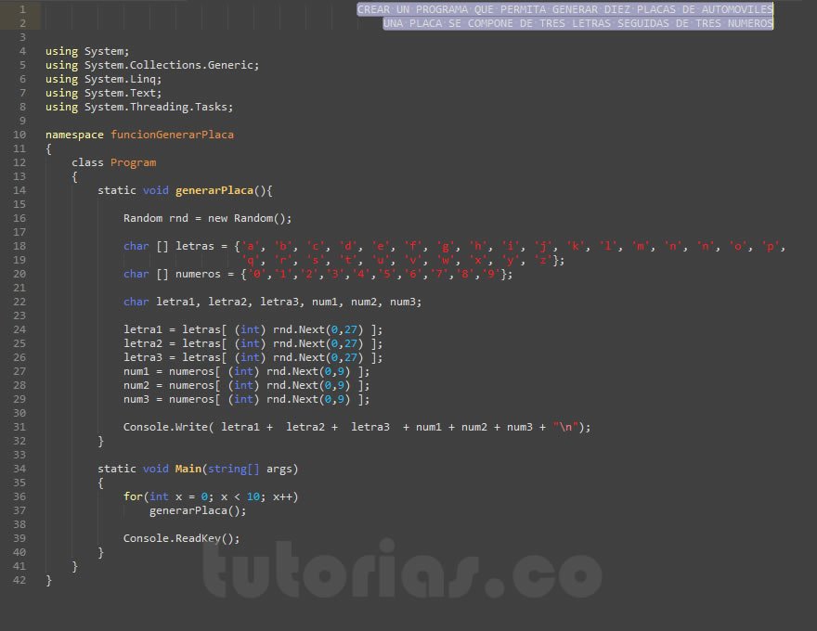
Task: Click the Console.ReadKey statement on line 39
Action: click(181, 538)
